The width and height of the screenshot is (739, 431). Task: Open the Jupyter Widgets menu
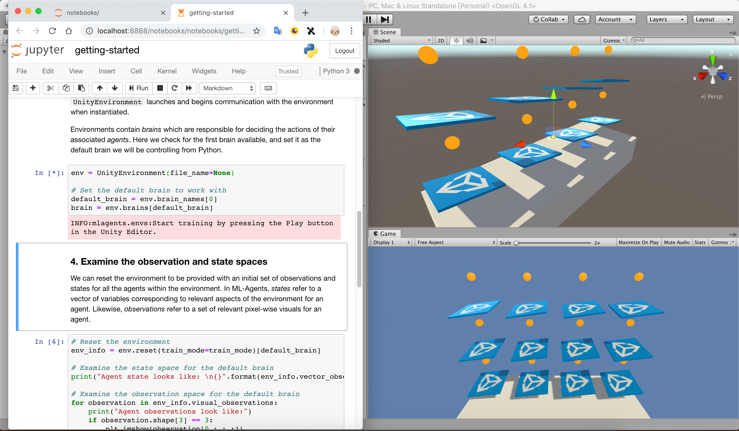[204, 71]
